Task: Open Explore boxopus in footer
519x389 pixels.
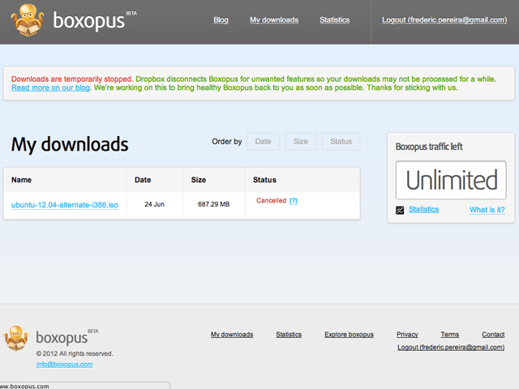Action: [x=349, y=335]
